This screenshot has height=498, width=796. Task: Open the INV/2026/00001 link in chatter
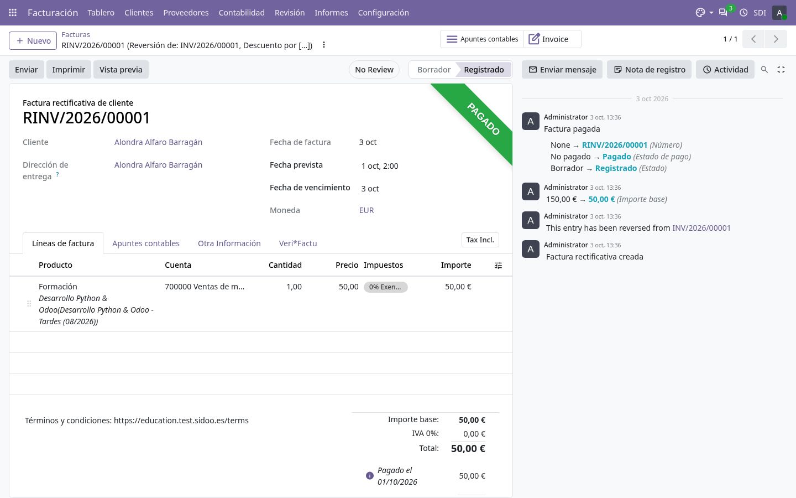pyautogui.click(x=701, y=228)
